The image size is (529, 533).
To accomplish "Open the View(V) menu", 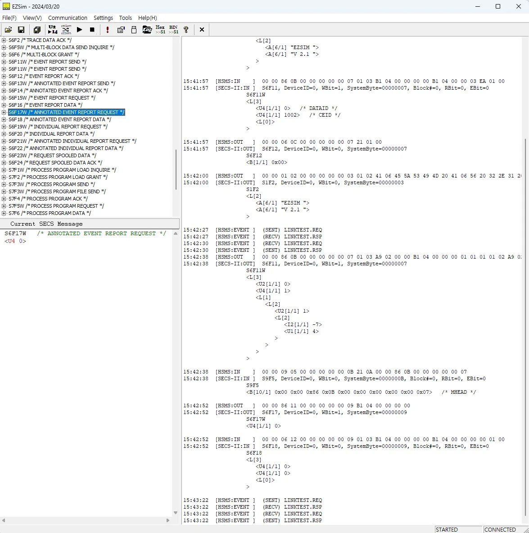I will coord(32,18).
